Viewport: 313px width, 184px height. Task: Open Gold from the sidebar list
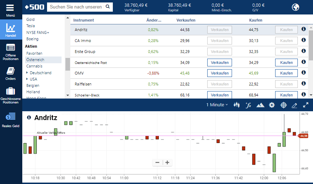click(x=30, y=19)
